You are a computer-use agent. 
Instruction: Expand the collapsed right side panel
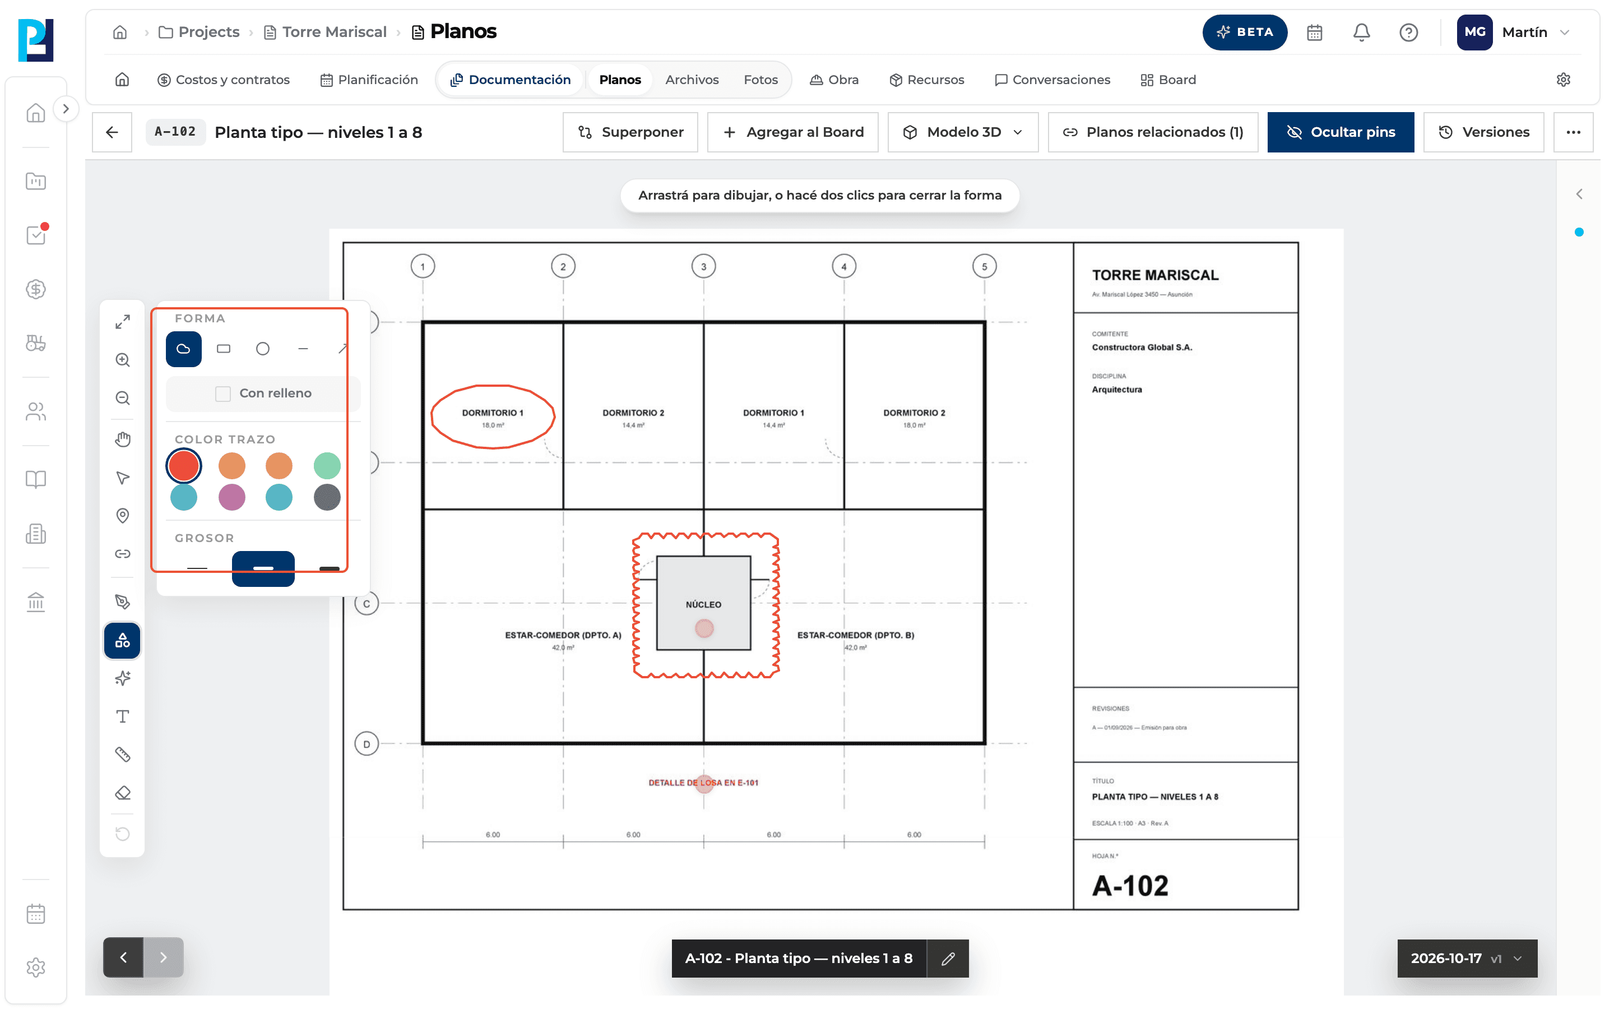(1579, 194)
